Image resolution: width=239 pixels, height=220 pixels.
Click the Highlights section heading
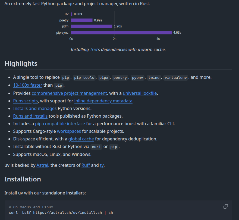pos(21,64)
